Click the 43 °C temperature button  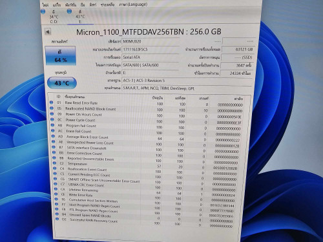(62, 83)
